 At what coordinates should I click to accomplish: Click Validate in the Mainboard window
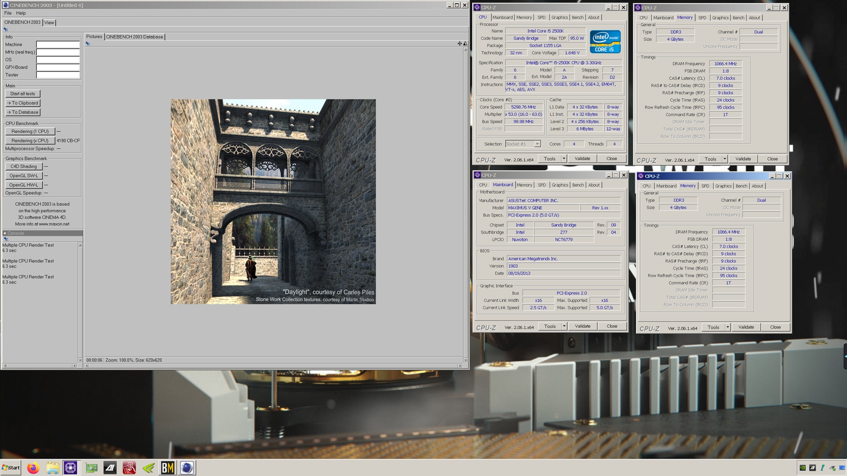(x=583, y=326)
